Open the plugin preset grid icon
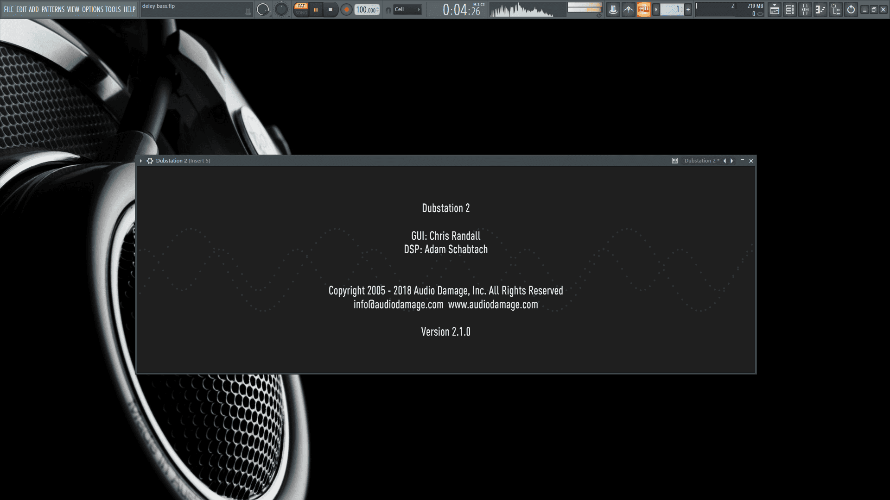This screenshot has height=500, width=890. (x=675, y=161)
